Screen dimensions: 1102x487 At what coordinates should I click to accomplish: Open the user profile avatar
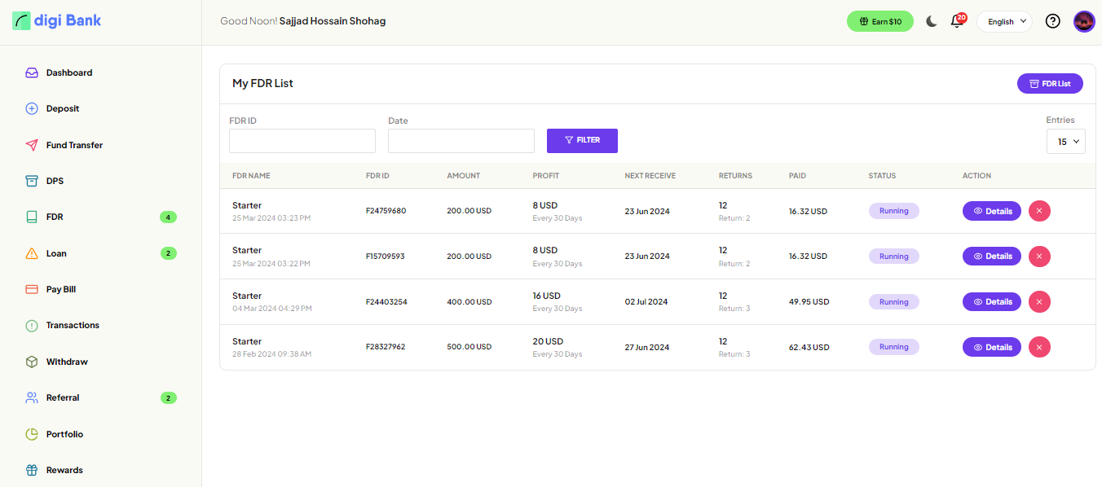tap(1084, 21)
